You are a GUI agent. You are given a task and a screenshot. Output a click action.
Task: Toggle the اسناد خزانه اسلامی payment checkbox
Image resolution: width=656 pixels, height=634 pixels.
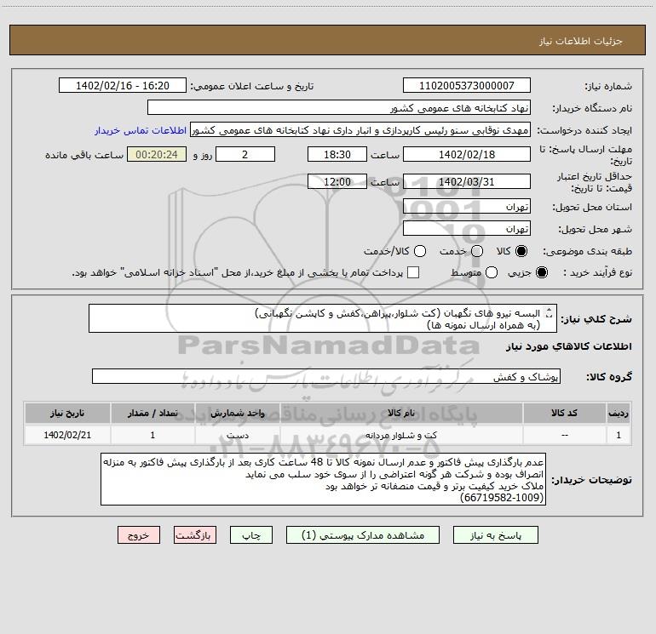point(413,272)
